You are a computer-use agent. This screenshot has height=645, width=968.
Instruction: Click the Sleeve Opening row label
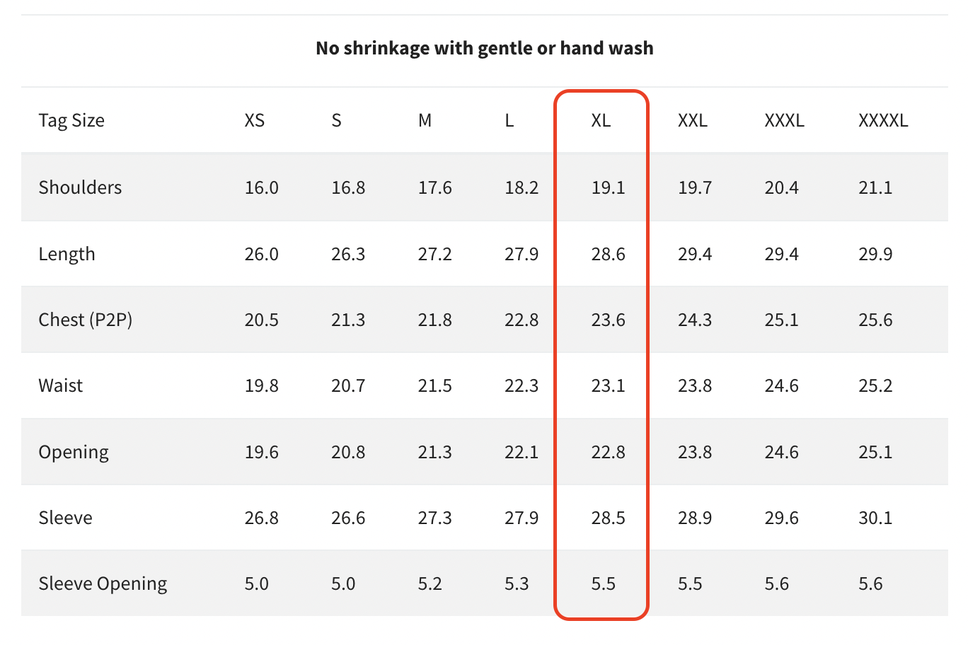click(x=103, y=583)
